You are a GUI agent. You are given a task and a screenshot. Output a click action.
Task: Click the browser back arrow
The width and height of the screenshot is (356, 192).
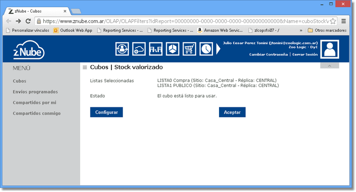pos(9,21)
